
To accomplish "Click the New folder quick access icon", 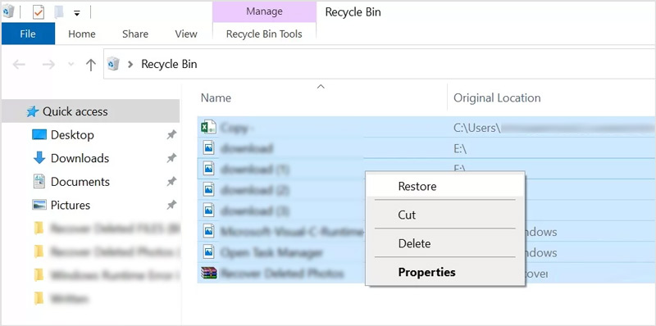I will point(59,12).
